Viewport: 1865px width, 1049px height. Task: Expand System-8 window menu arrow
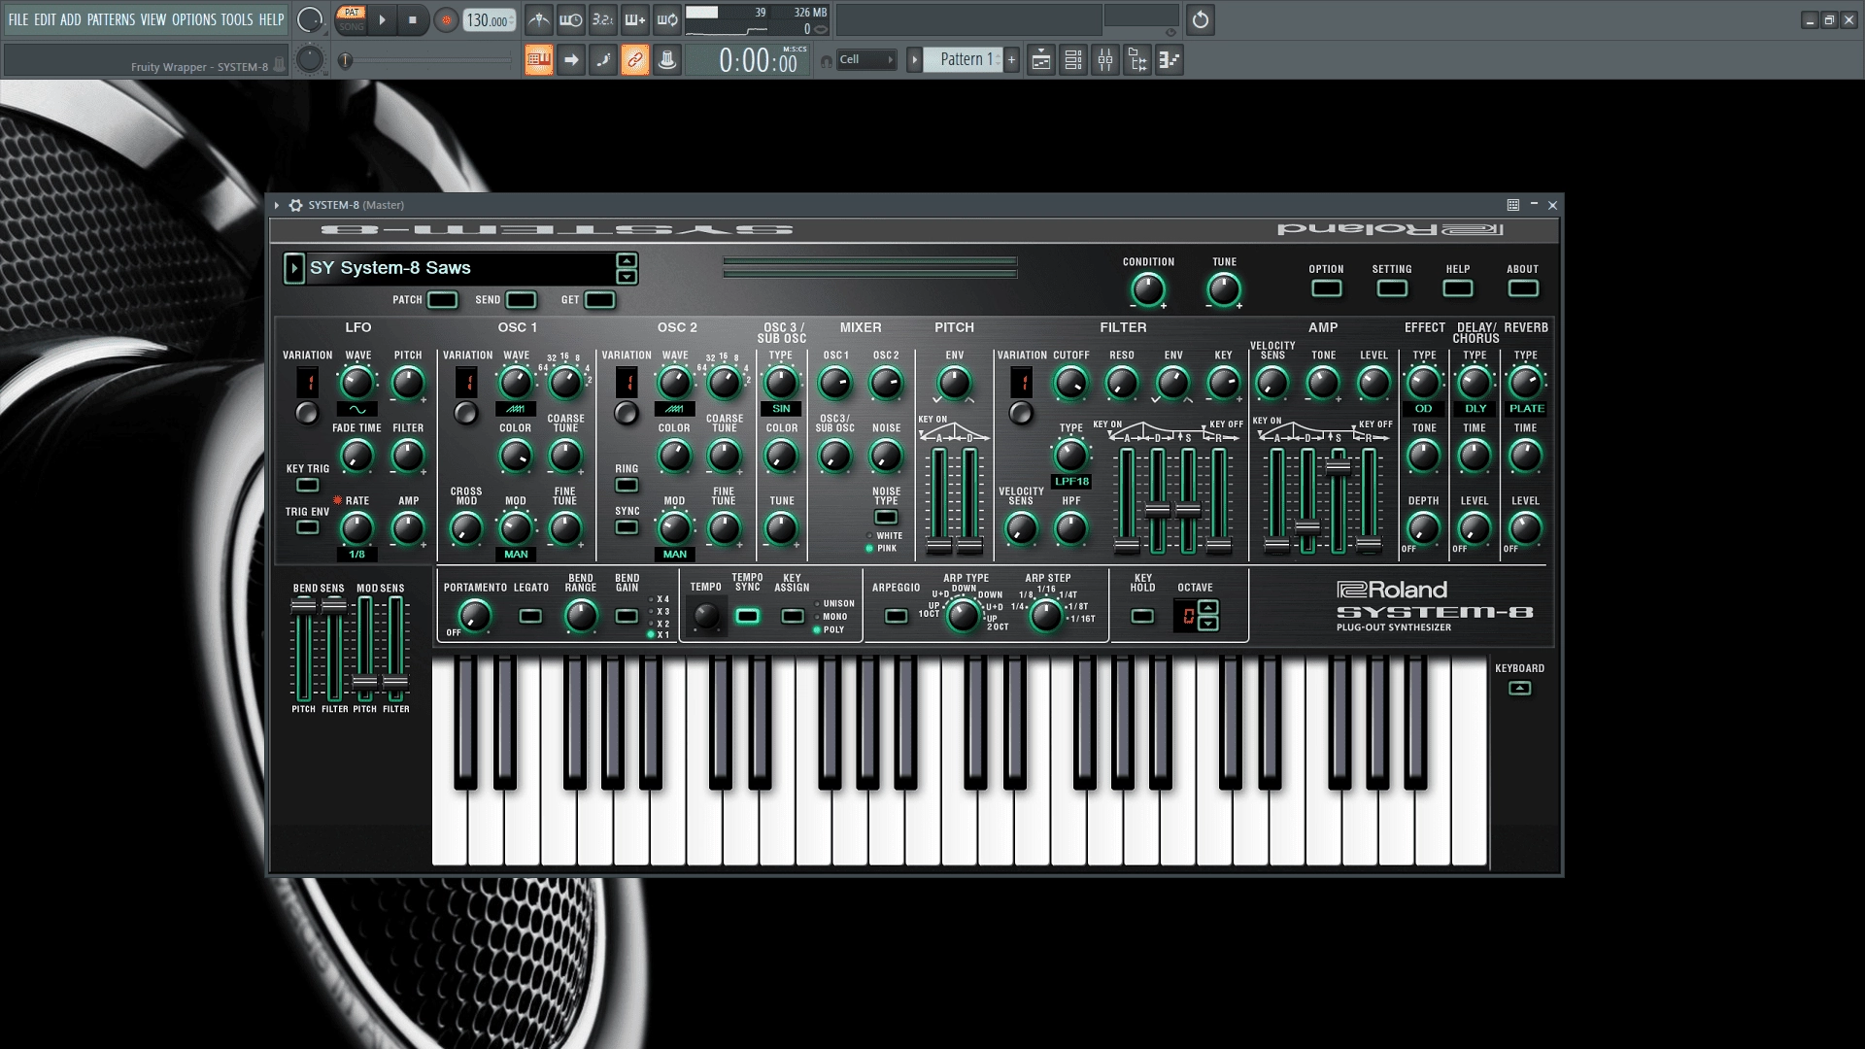277,205
